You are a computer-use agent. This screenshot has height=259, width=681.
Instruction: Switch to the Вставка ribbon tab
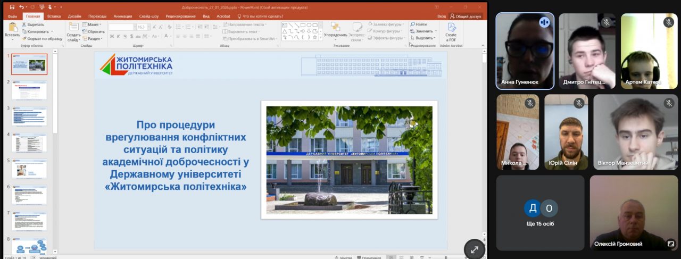click(x=54, y=16)
